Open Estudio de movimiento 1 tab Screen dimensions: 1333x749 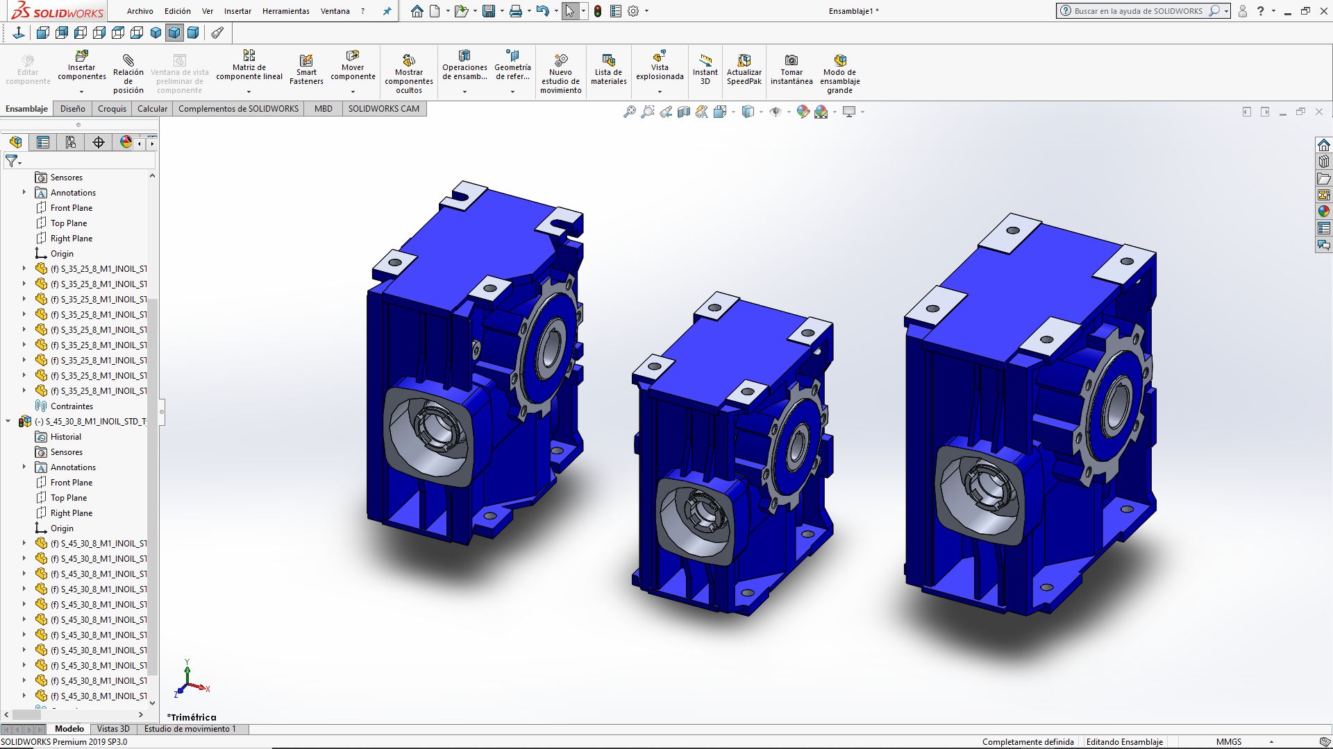pos(190,729)
